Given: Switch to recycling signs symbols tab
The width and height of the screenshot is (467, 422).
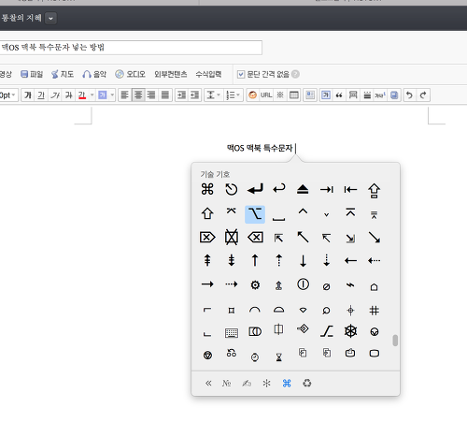Looking at the screenshot, I should [307, 383].
